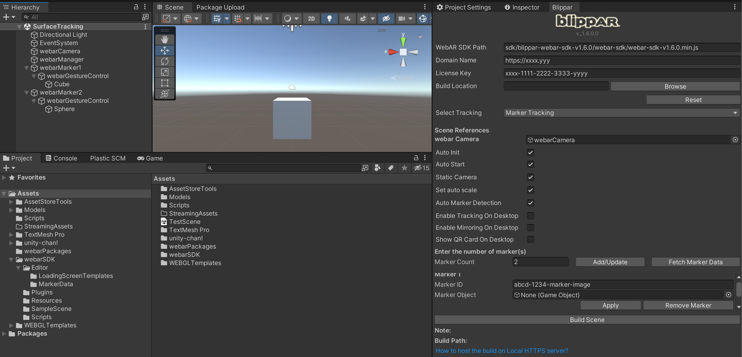Click the green Y axis gizmo cone
This screenshot has width=742, height=357.
point(403,42)
